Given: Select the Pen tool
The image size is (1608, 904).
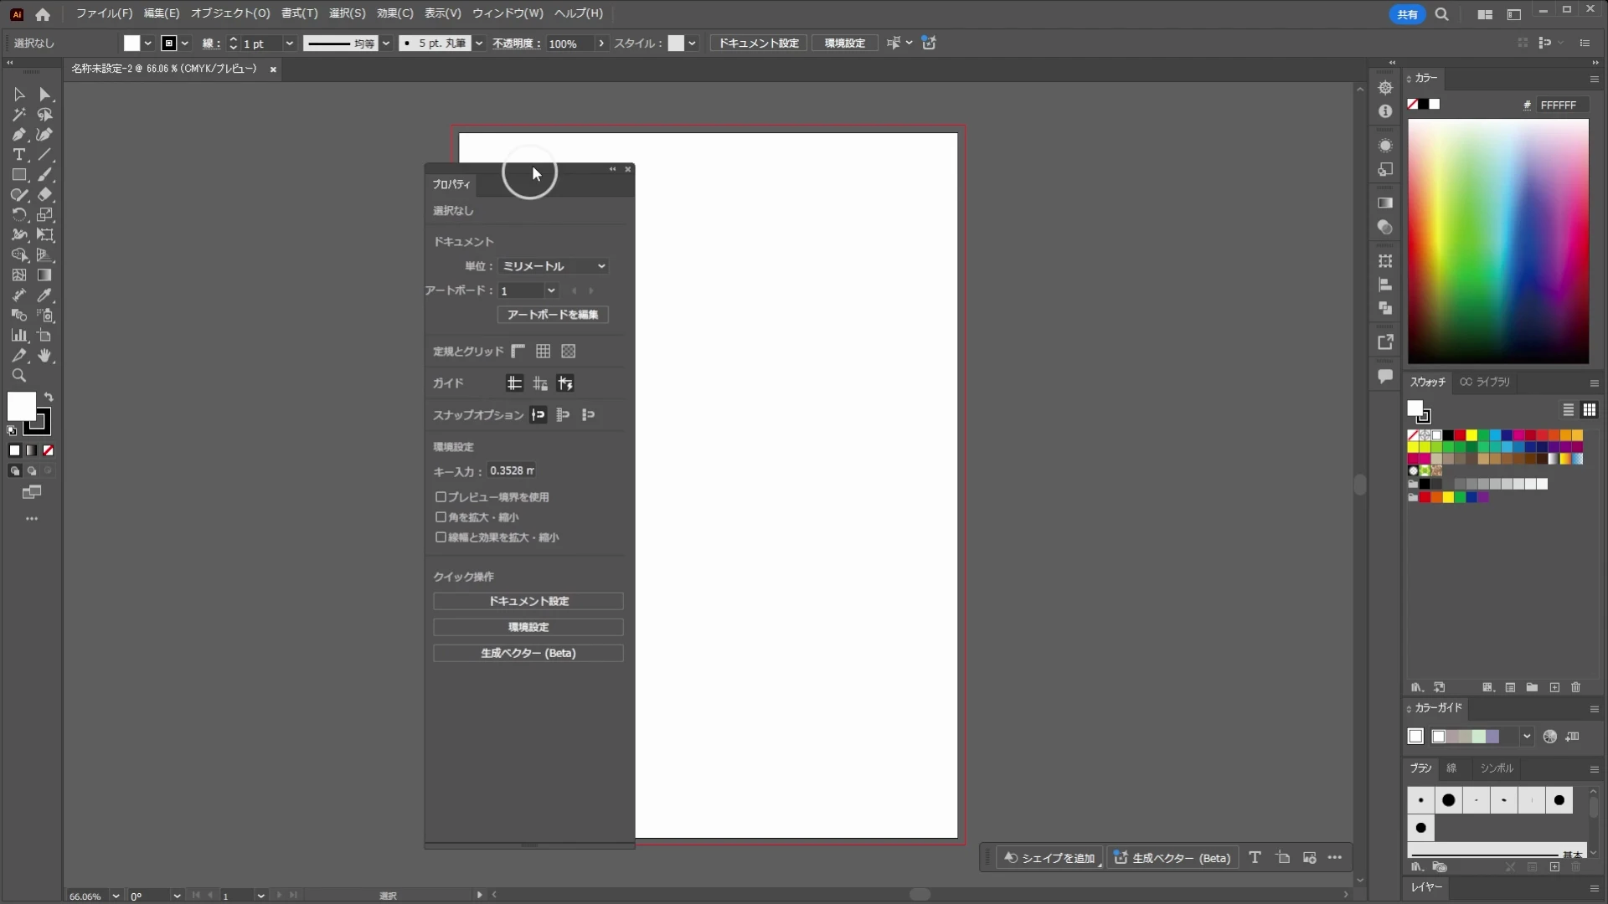Looking at the screenshot, I should 18,135.
